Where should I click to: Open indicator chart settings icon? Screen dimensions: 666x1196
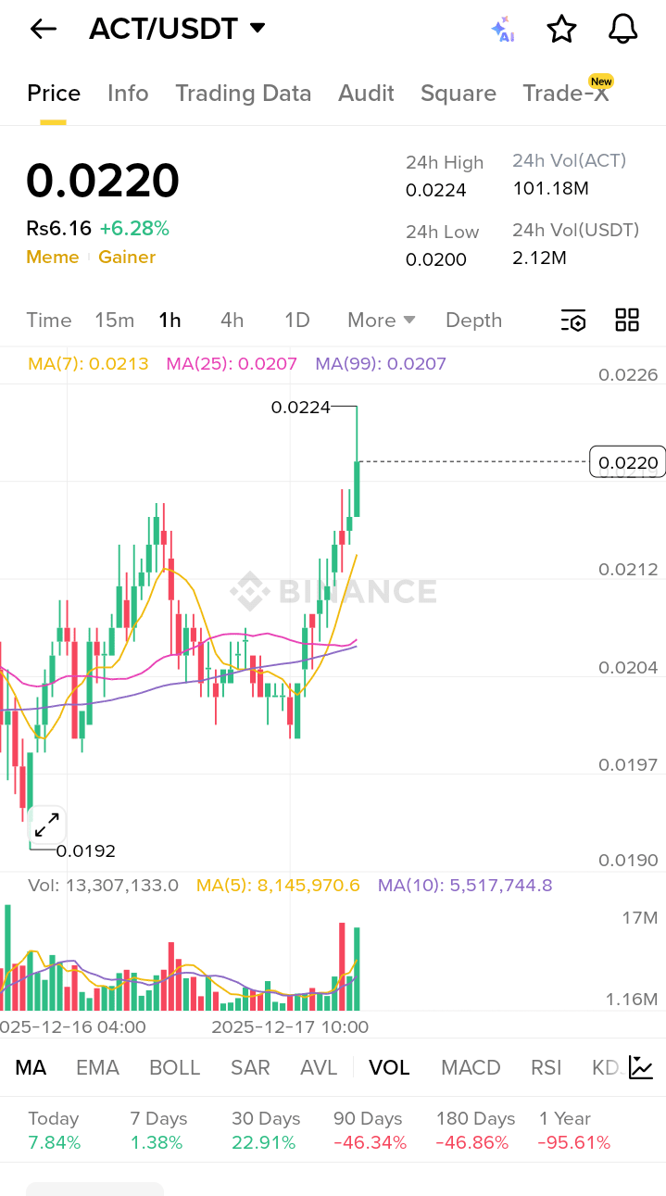[x=641, y=1067]
